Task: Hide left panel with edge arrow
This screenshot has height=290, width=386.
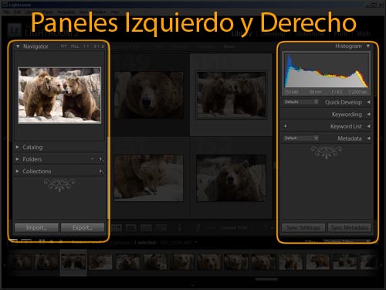Action: [4, 138]
